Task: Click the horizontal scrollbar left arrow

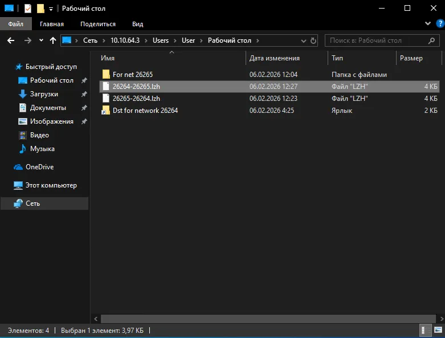Action: click(96, 319)
